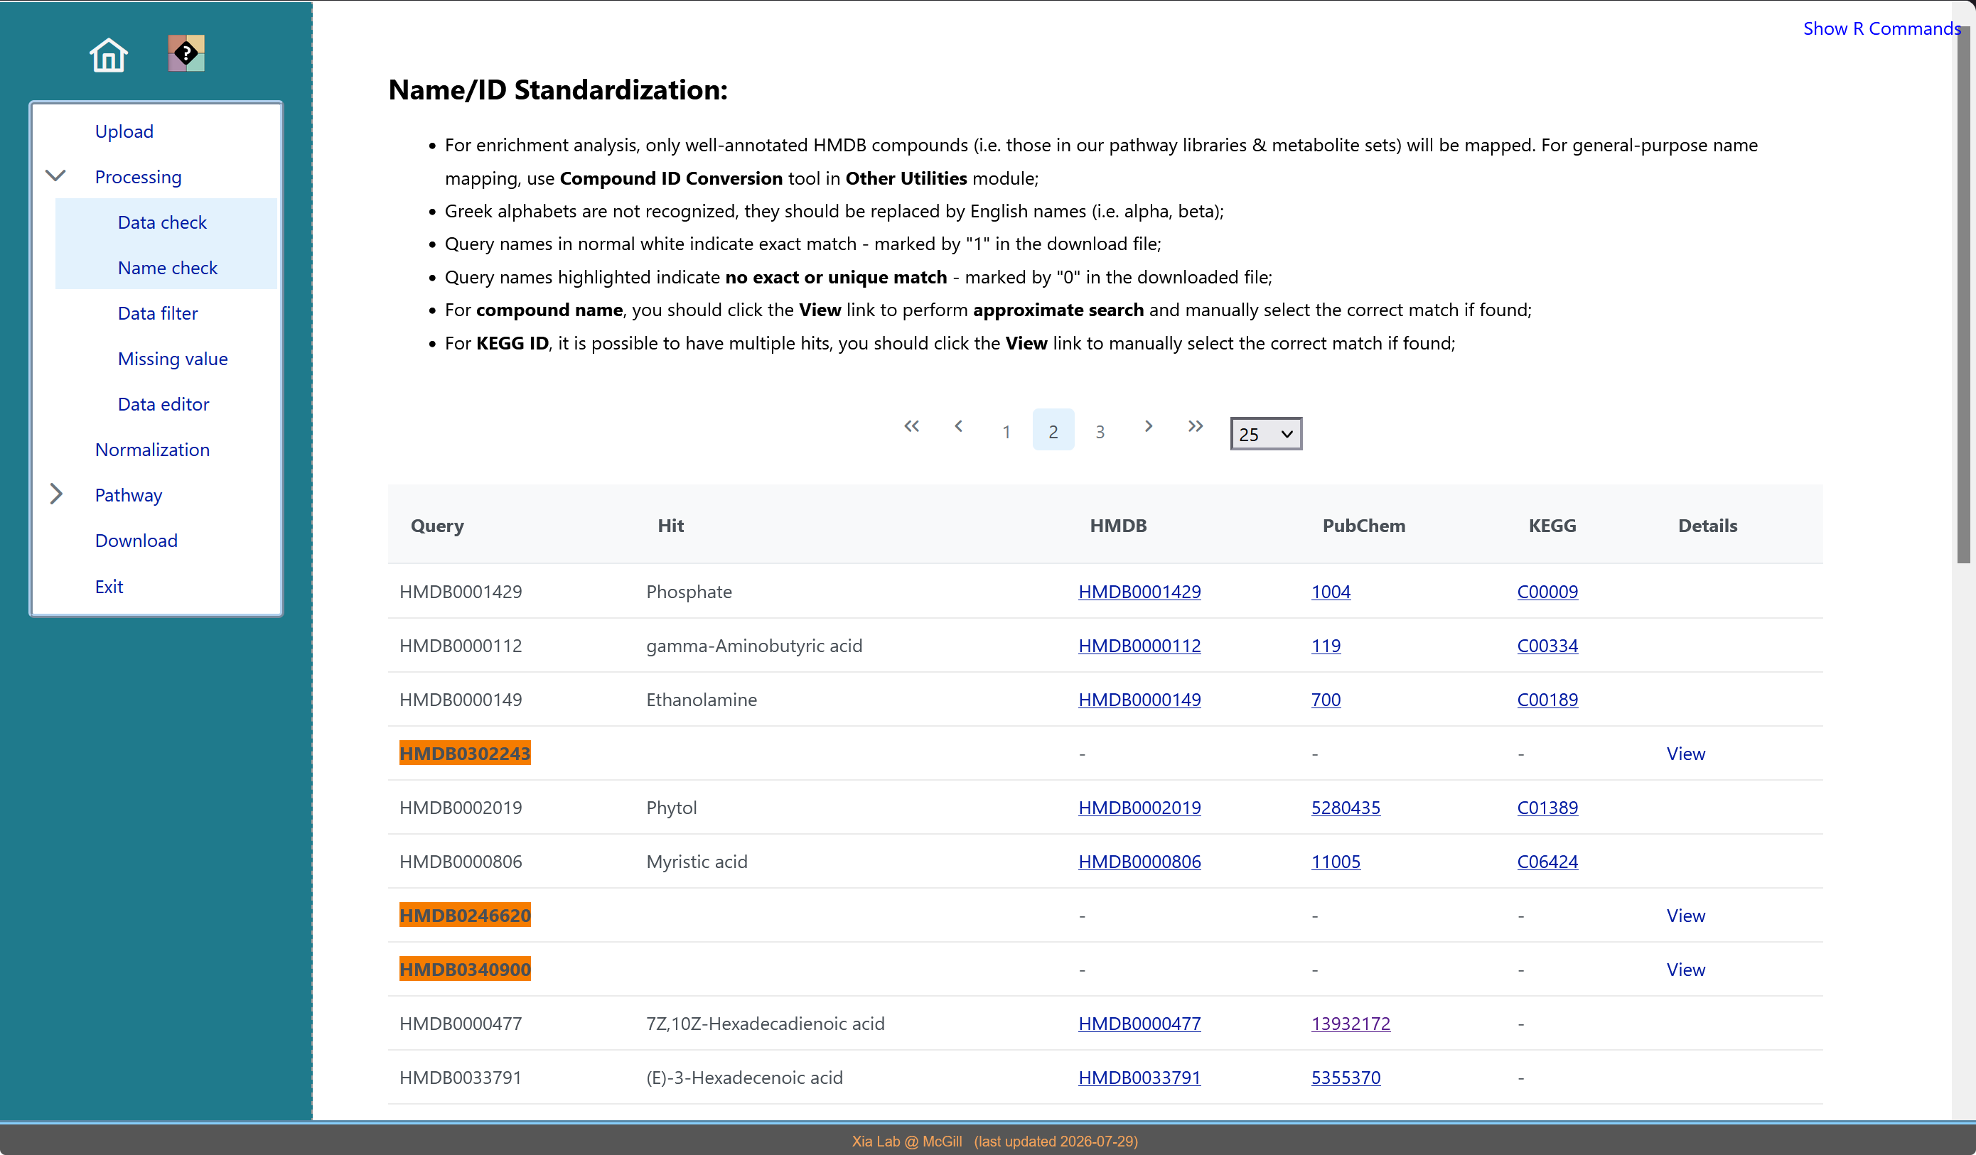The width and height of the screenshot is (1976, 1155).
Task: Go to next results page
Action: (1148, 426)
